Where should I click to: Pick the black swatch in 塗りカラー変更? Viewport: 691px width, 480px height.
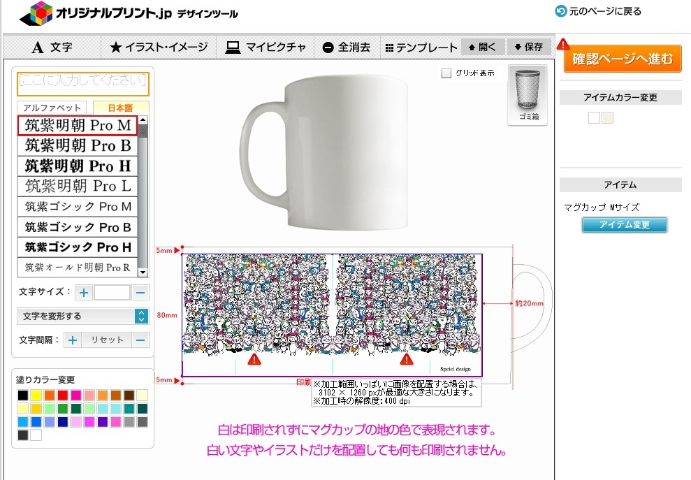click(x=23, y=395)
